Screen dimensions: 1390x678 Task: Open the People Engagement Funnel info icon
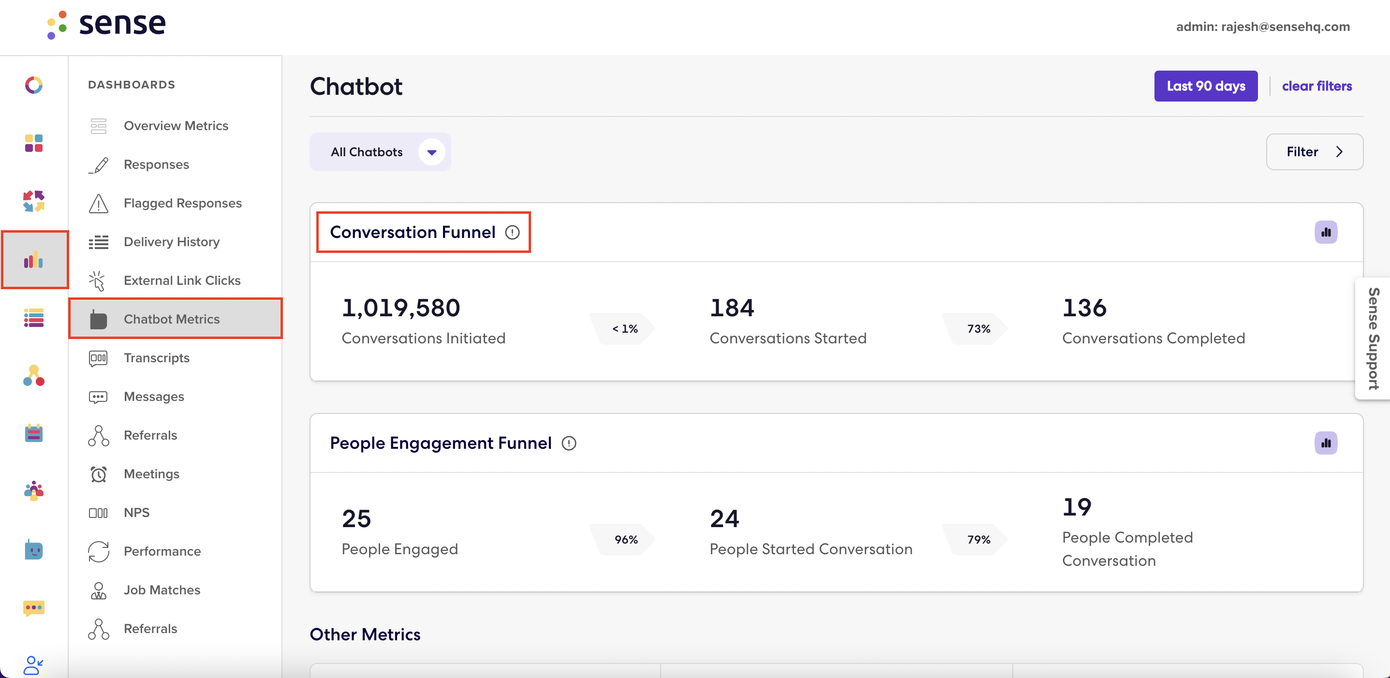pos(569,443)
